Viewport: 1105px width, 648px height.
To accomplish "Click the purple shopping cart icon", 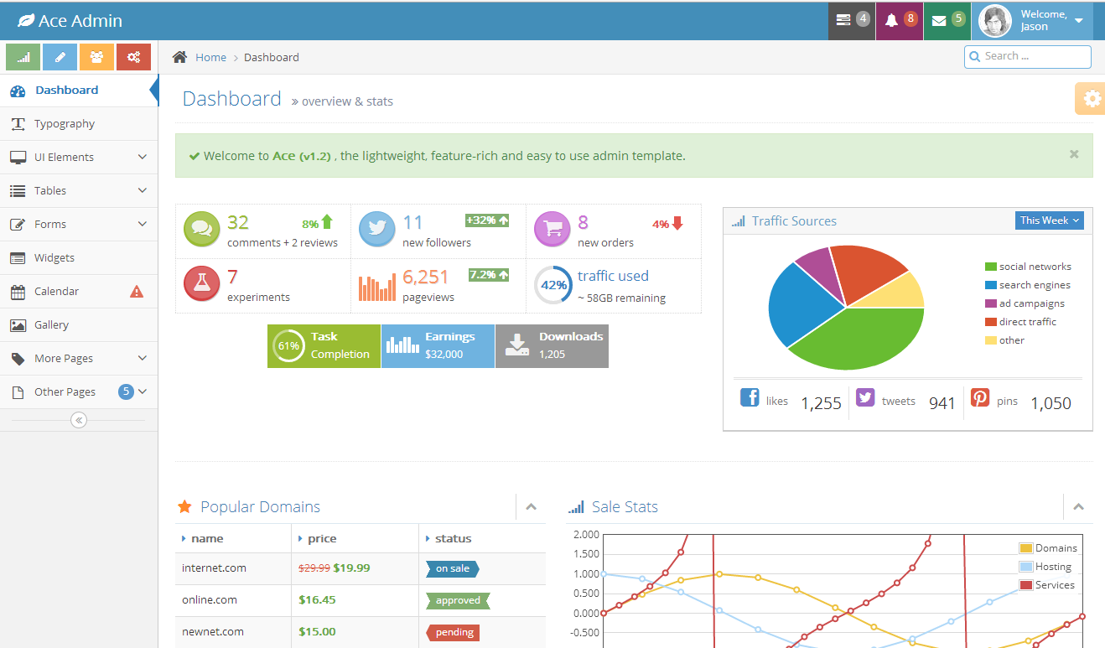I will tap(552, 229).
